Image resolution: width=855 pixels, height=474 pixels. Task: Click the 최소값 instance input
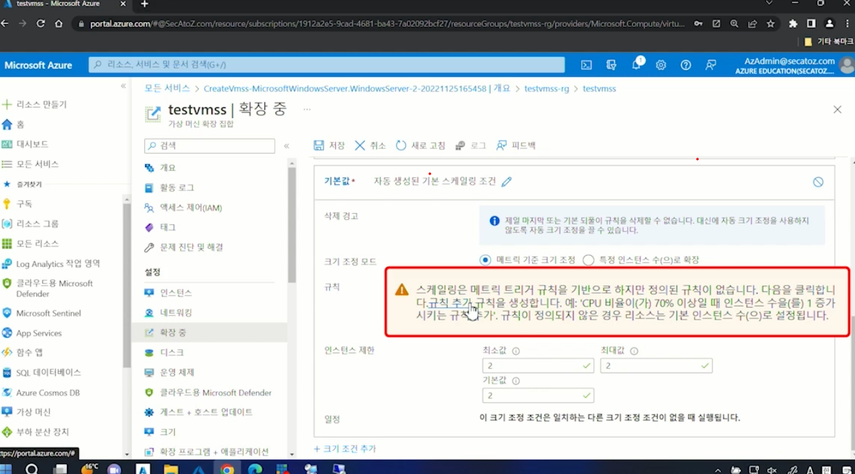point(538,365)
